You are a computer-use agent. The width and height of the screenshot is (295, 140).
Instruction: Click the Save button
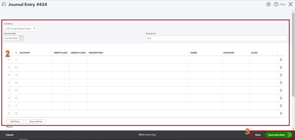point(258,135)
